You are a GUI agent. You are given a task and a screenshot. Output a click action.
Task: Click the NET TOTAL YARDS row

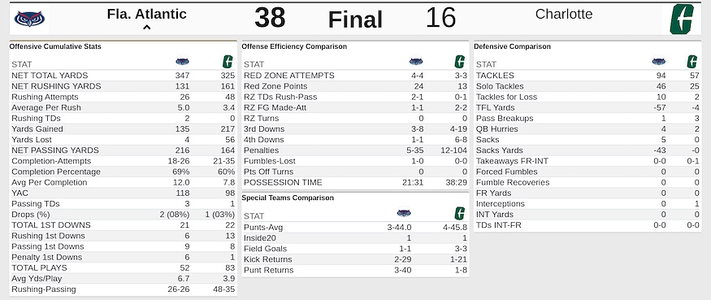[124, 76]
